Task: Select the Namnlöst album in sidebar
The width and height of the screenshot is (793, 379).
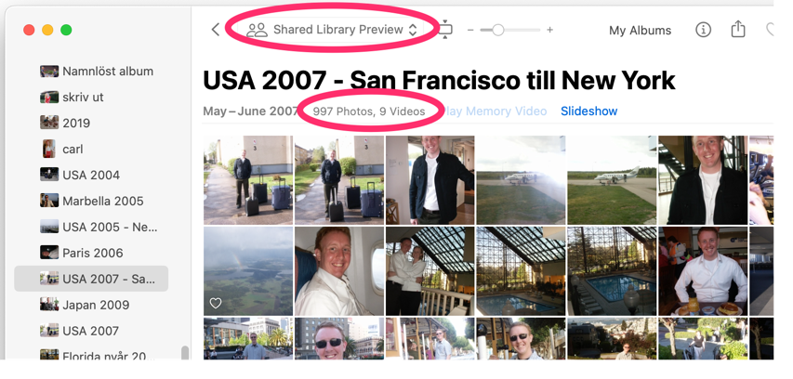Action: coord(96,72)
